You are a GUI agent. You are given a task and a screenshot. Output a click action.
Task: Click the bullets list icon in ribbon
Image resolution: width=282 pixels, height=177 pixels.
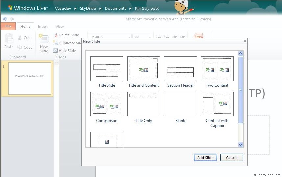click(x=159, y=37)
